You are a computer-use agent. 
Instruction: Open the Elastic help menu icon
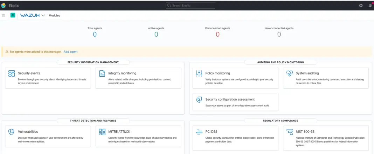point(361,6)
